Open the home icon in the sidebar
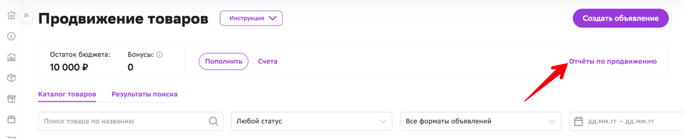This screenshot has width=684, height=139. [x=11, y=15]
